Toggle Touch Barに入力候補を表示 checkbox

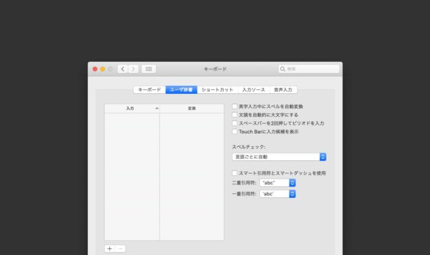pos(234,132)
